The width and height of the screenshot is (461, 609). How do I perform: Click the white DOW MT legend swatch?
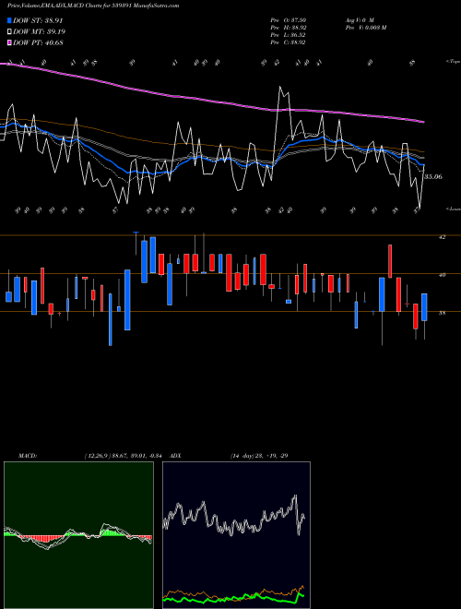point(10,31)
